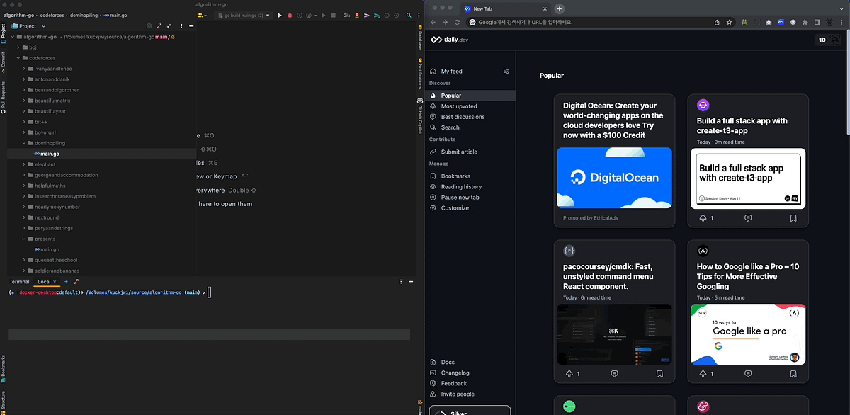Bookmark the create-t3-app article
Image resolution: width=850 pixels, height=415 pixels.
[x=793, y=218]
